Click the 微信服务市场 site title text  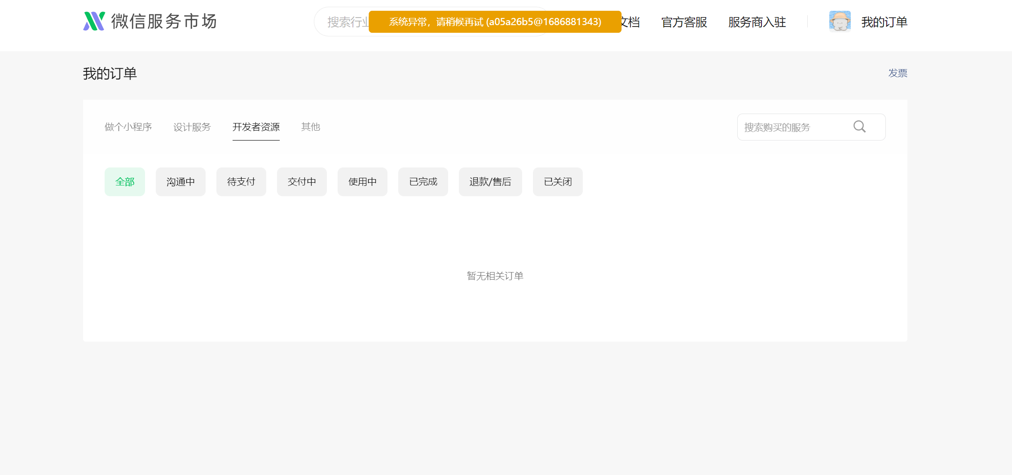(x=164, y=22)
